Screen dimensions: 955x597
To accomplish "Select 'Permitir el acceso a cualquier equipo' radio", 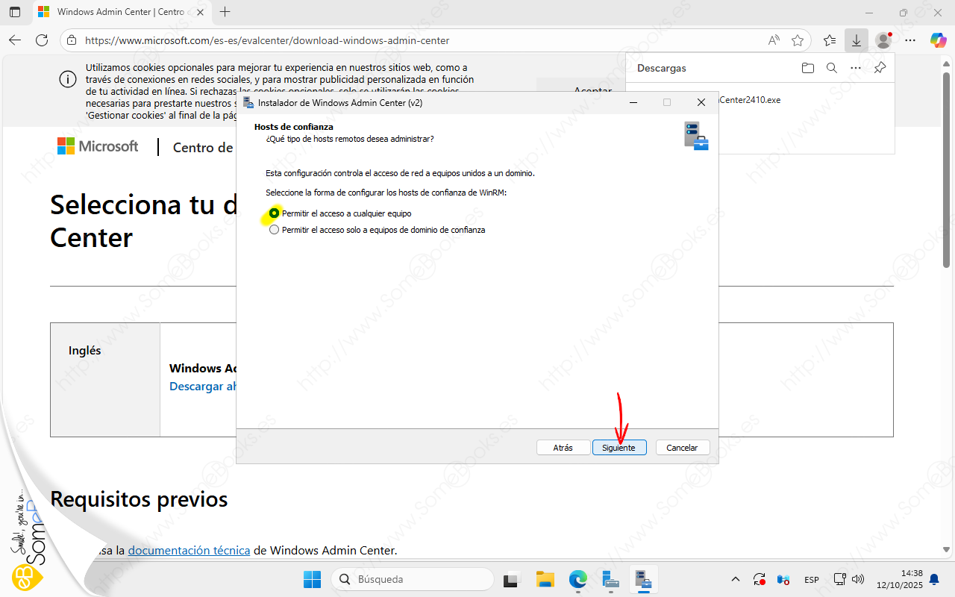I will pyautogui.click(x=275, y=213).
